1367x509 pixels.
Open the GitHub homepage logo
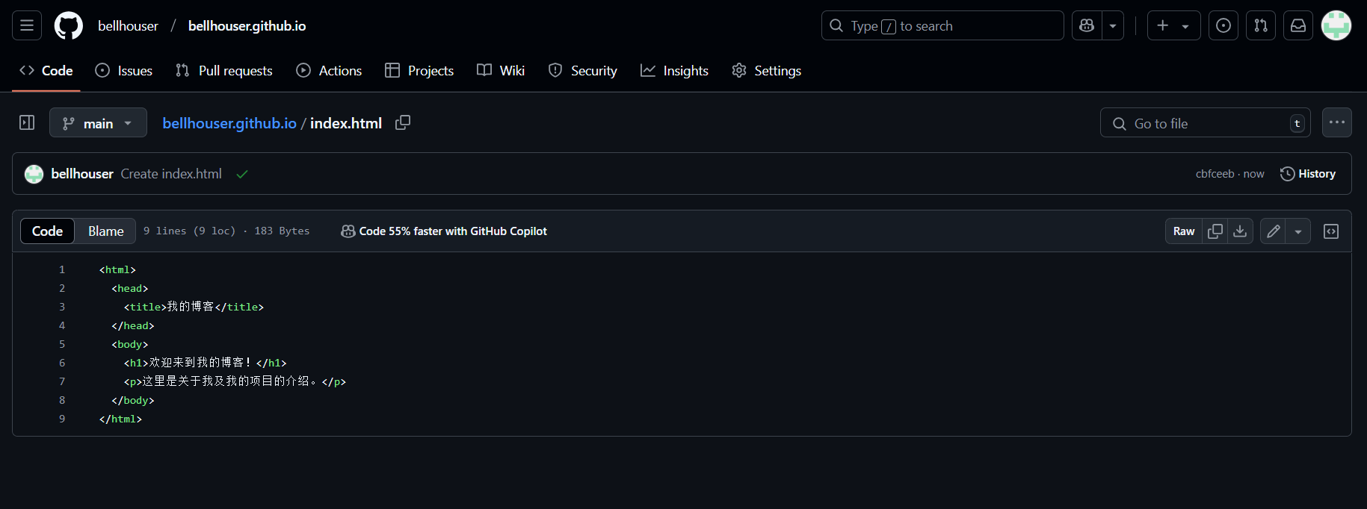pos(69,26)
